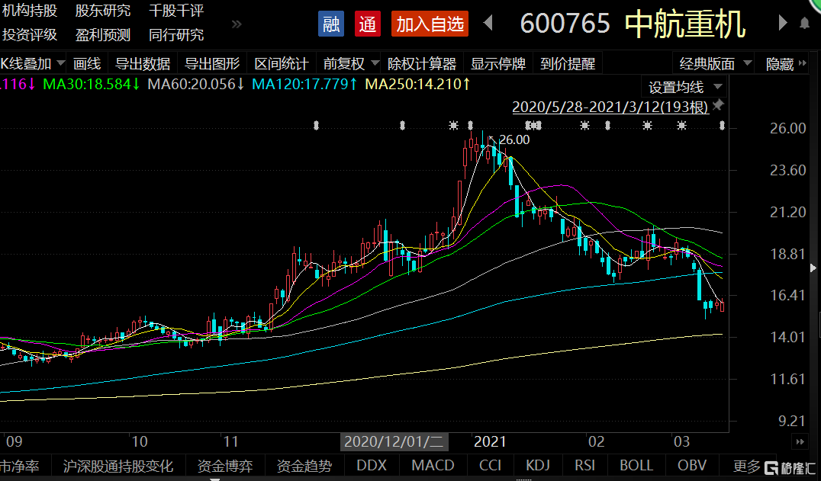Expand more tabs with double chevron
This screenshot has height=481, width=821.
point(237,24)
